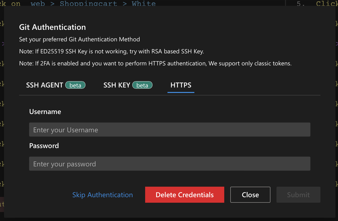338x221 pixels.
Task: Click the ED25519 SSH Key note
Action: pos(111,52)
